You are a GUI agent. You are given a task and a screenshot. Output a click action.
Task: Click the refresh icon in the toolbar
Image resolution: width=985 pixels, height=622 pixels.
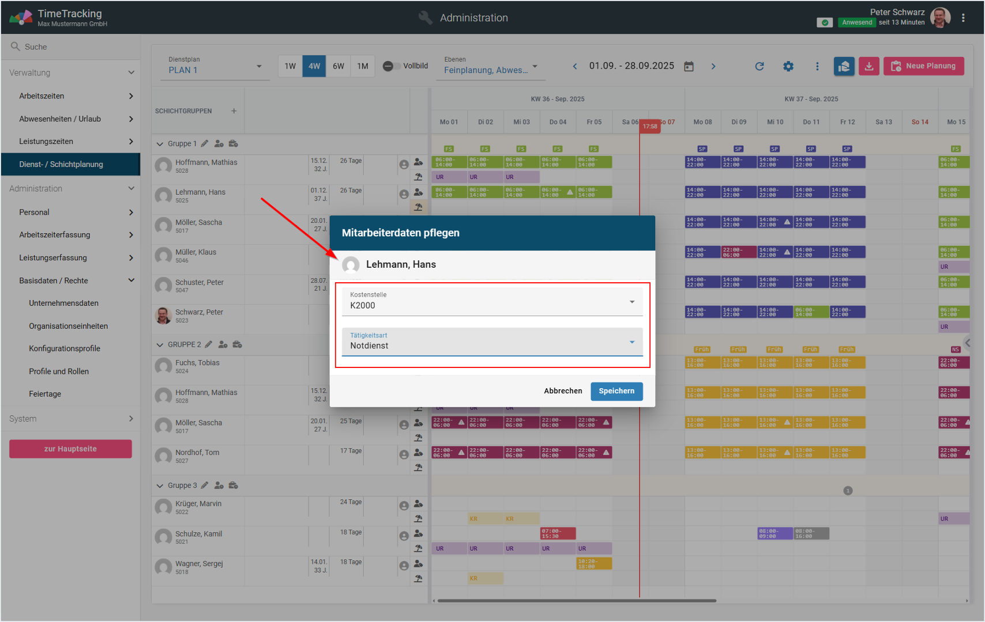tap(759, 66)
